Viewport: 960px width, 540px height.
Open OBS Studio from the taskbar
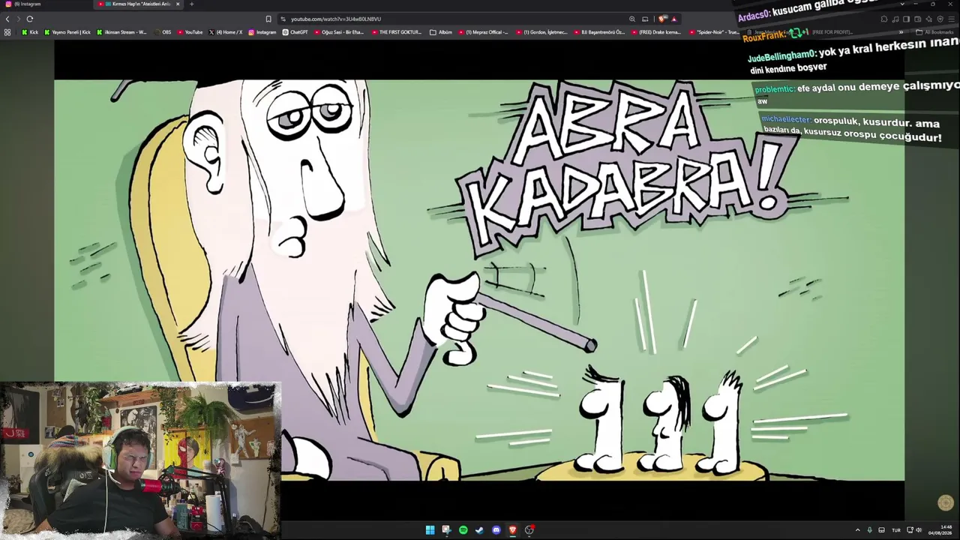point(529,530)
